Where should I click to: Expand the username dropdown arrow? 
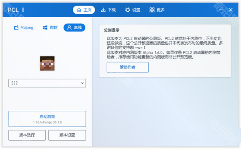click(82, 83)
